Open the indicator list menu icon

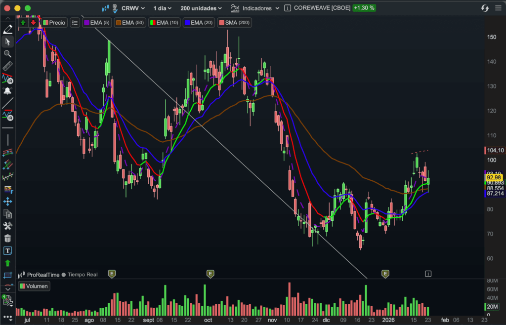(x=75, y=23)
